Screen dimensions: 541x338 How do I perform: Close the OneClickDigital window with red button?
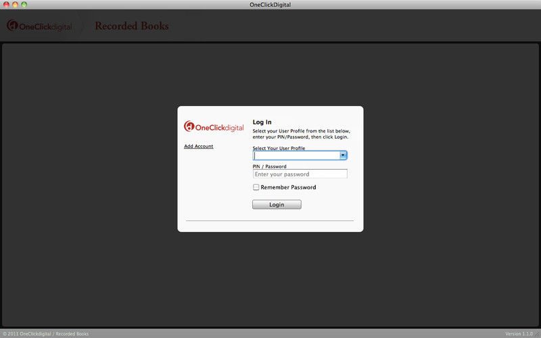pyautogui.click(x=6, y=5)
